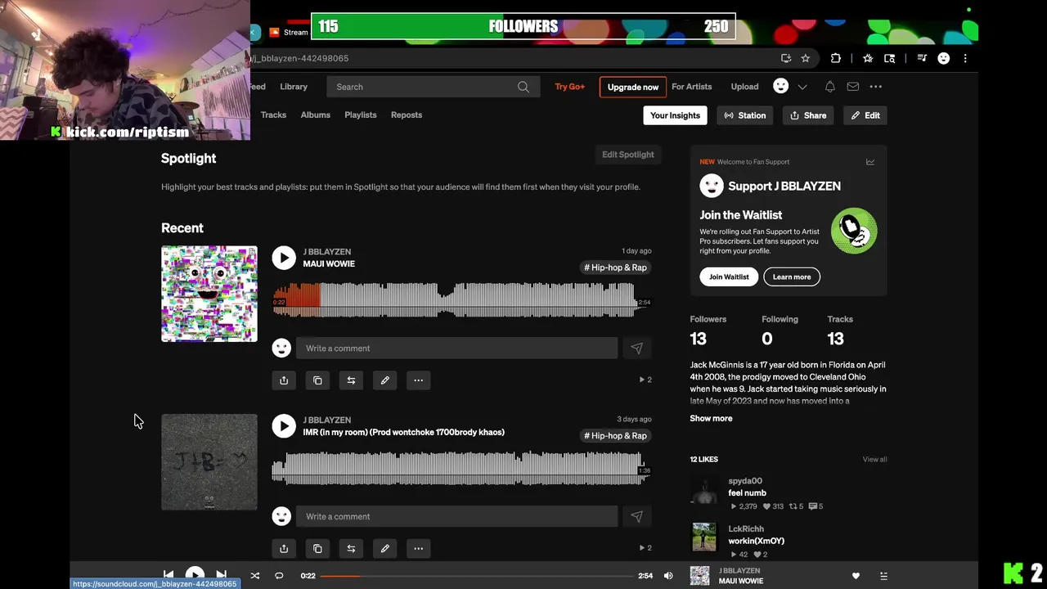Bookmark this page with star icon
This screenshot has width=1047, height=589.
[805, 58]
